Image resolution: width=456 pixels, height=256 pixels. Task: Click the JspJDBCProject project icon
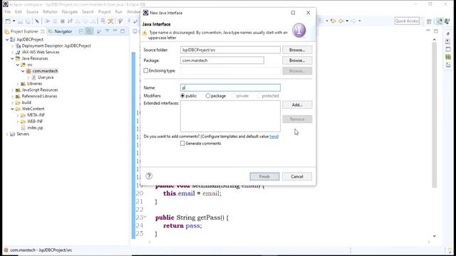coord(13,40)
